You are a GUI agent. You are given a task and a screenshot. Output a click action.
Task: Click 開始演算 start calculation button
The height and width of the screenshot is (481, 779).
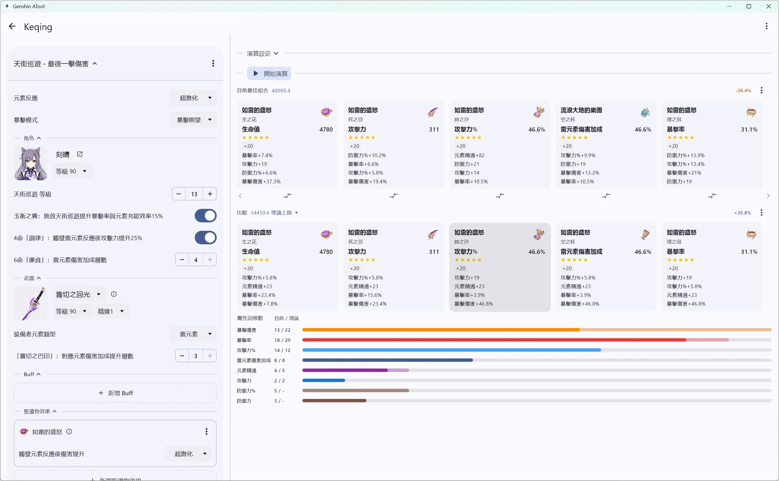point(269,74)
